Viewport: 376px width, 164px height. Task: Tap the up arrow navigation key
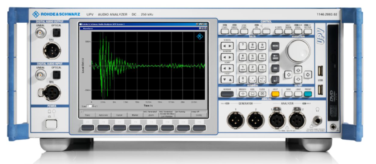pyautogui.click(x=298, y=70)
